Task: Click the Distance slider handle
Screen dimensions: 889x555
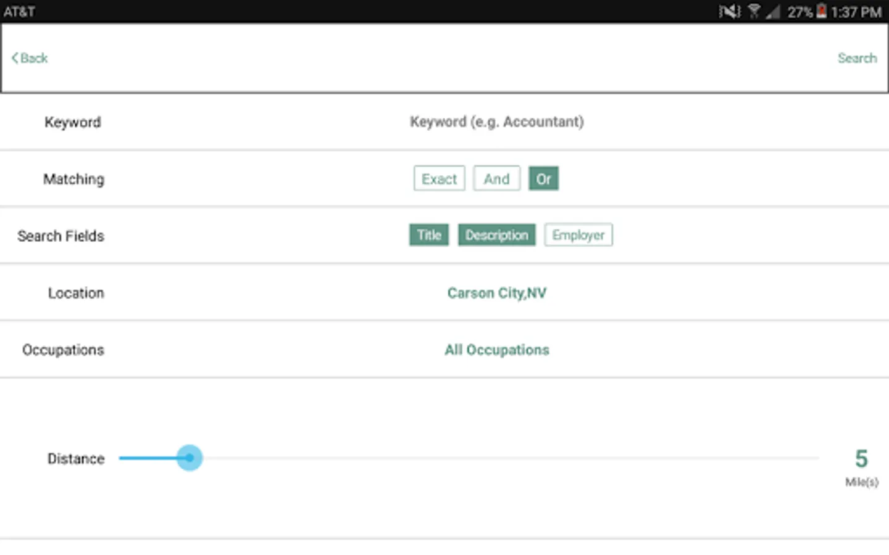Action: coord(190,458)
